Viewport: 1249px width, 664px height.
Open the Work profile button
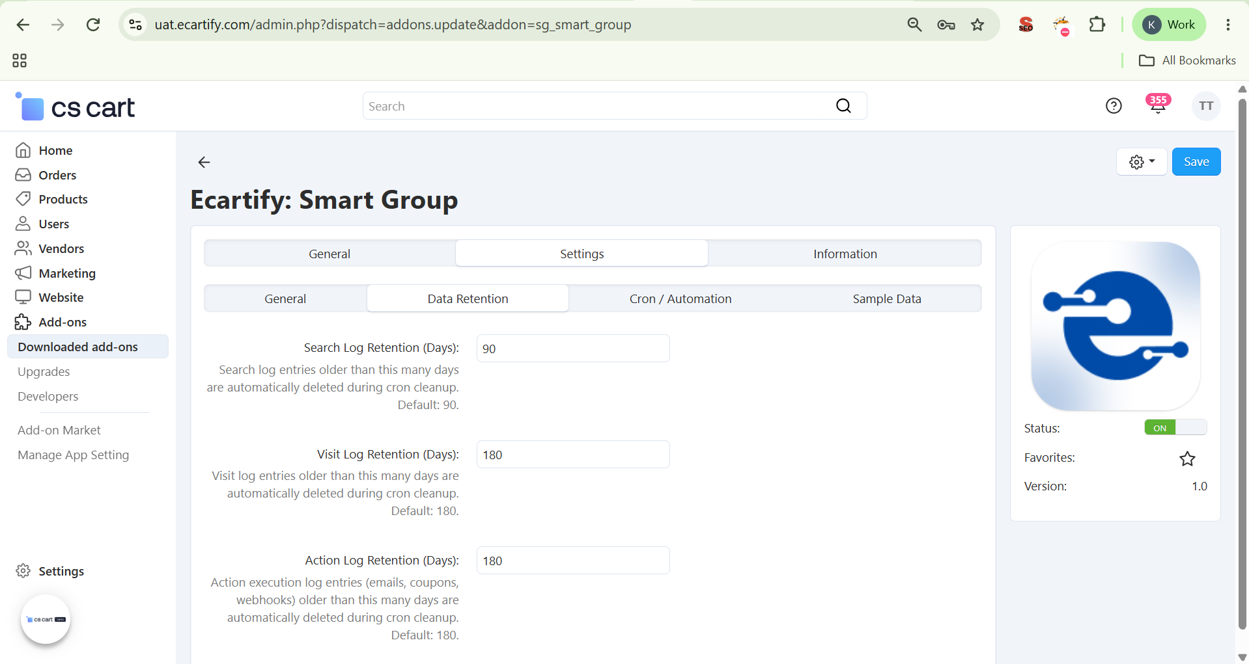point(1169,25)
